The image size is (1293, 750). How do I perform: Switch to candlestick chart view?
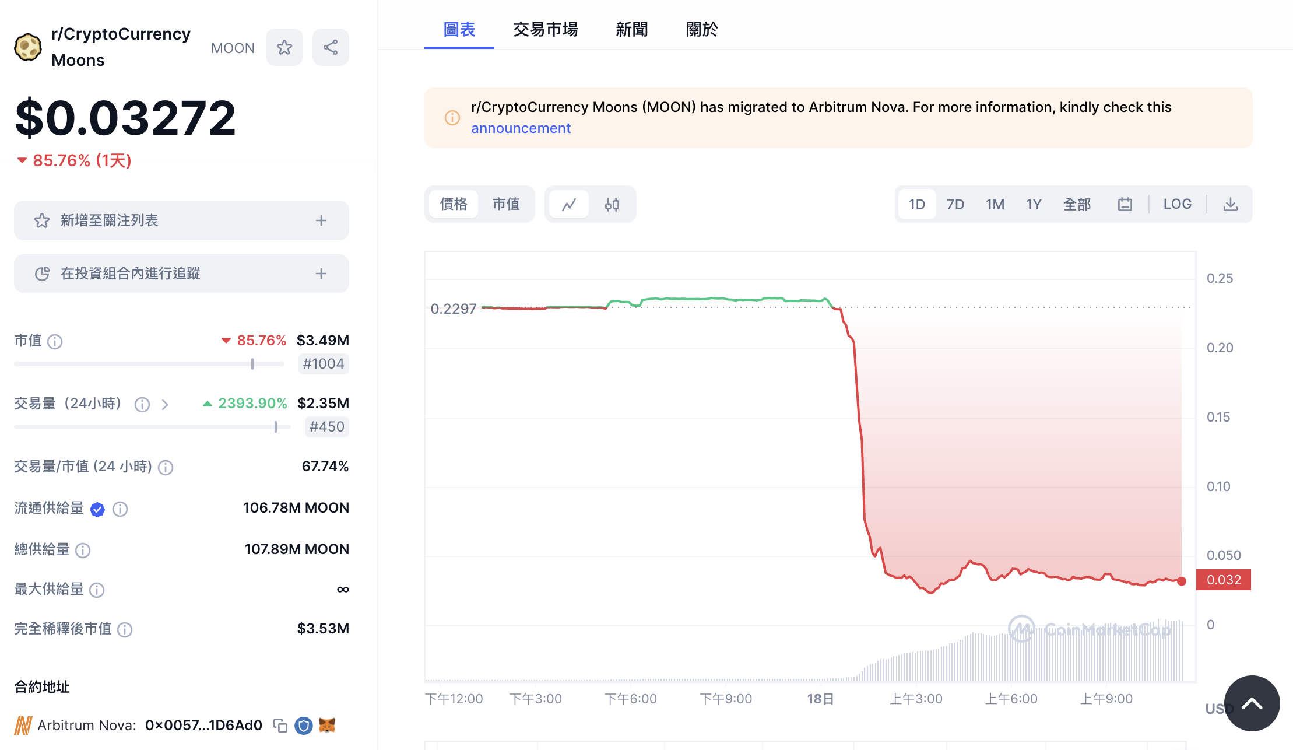point(612,204)
